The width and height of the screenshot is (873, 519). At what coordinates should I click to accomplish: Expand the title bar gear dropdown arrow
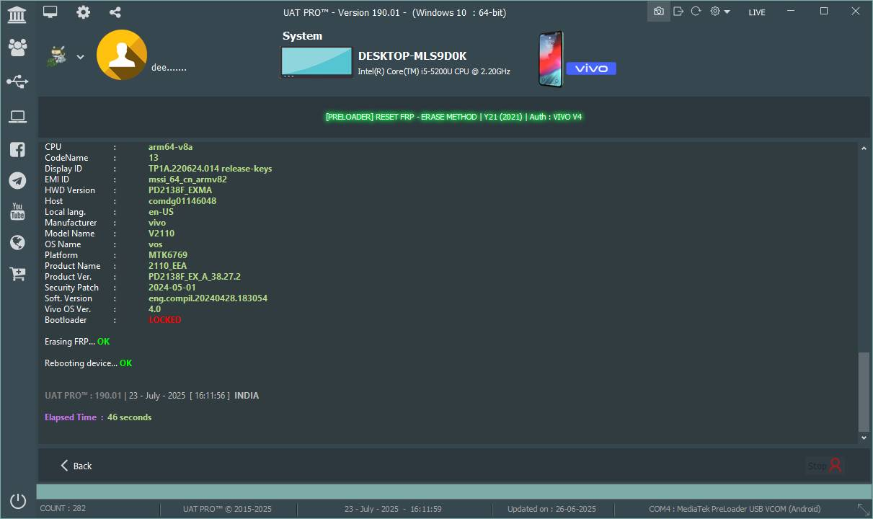(727, 12)
